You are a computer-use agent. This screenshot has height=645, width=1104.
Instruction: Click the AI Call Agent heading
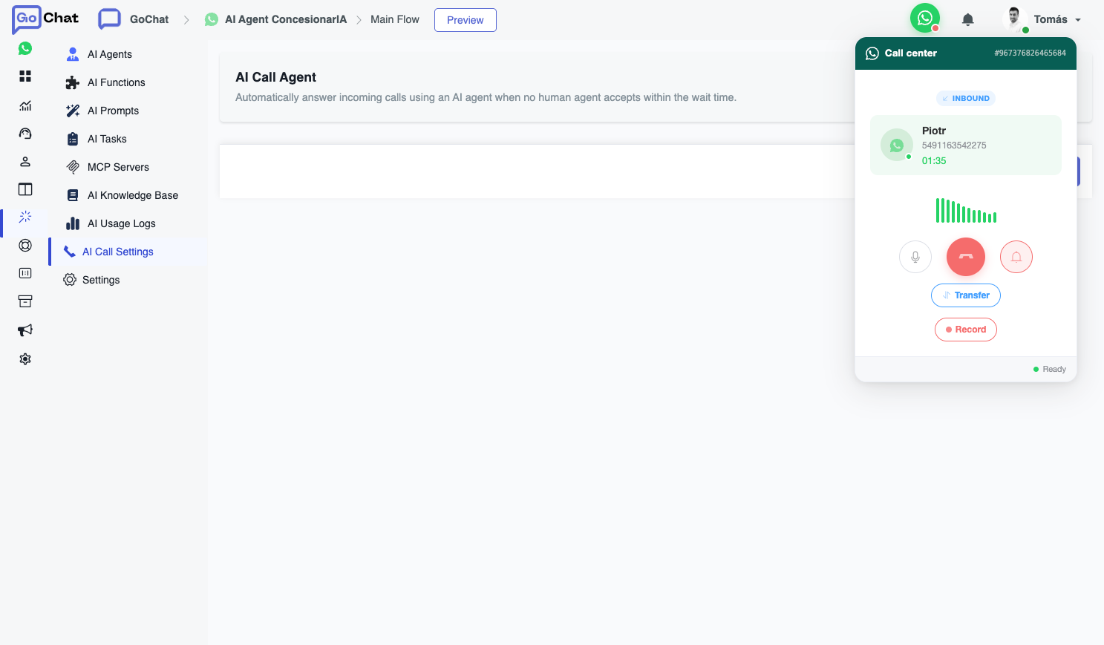coord(275,77)
